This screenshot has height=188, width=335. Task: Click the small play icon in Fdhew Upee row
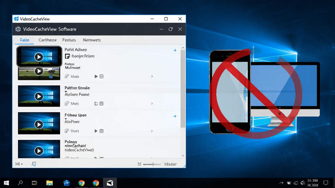click(x=96, y=131)
